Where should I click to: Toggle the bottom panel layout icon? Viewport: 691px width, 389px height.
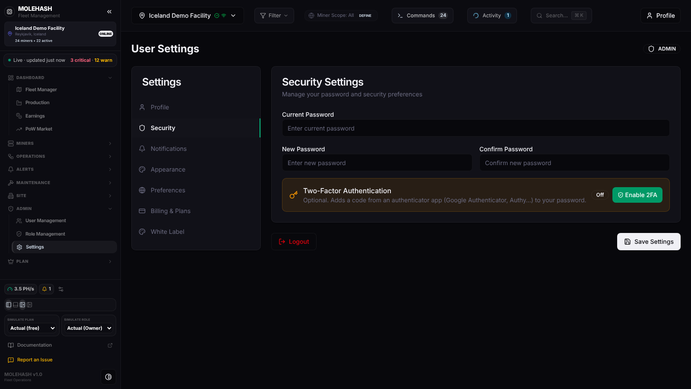[x=16, y=305]
